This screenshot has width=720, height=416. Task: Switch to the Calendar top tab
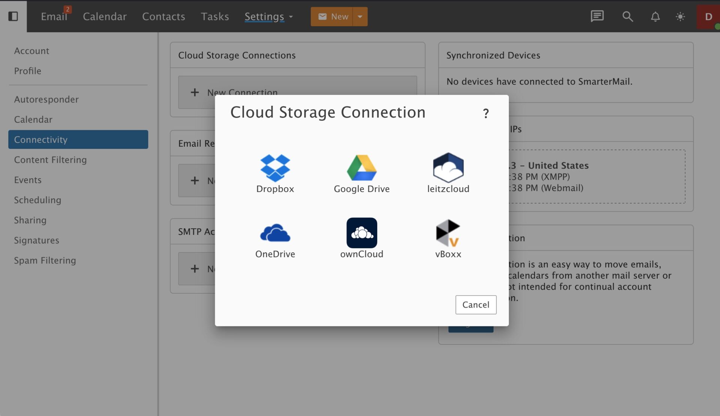click(x=105, y=17)
